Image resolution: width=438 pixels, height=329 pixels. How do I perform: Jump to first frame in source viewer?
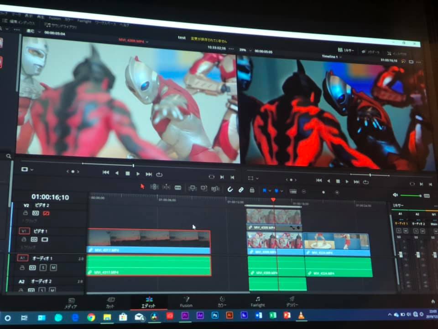pos(105,173)
